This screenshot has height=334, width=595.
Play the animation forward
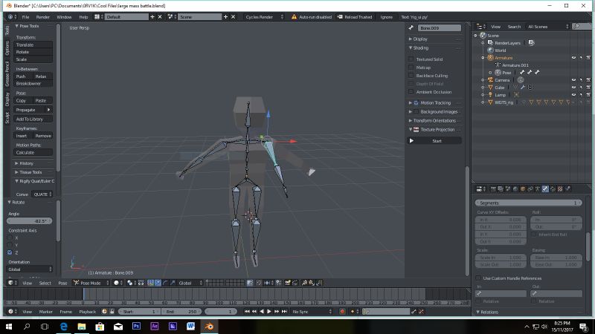tap(269, 311)
